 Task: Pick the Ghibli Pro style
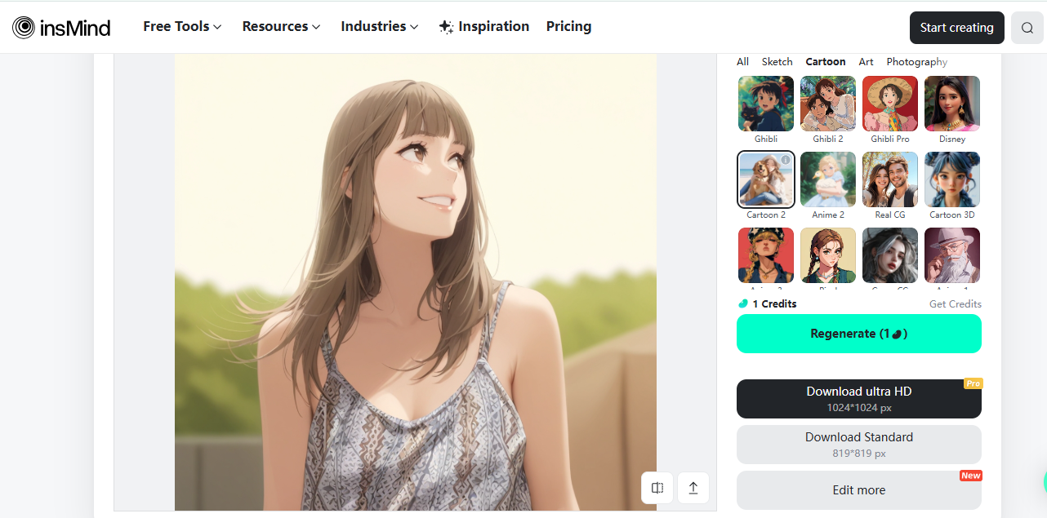coord(889,104)
